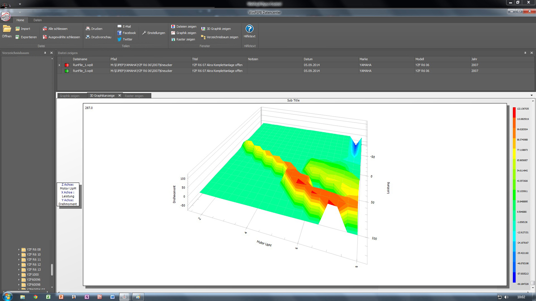Click the red color swatch of RunFile_1.wp8
Screen dimensions: 536x301
point(67,65)
